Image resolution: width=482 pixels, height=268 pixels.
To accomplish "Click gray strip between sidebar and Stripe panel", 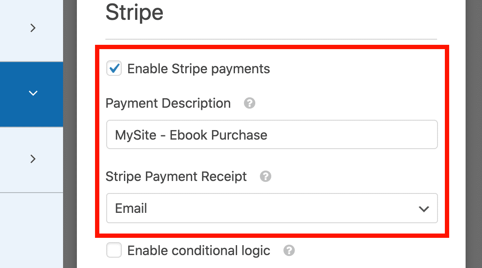I will (70, 134).
